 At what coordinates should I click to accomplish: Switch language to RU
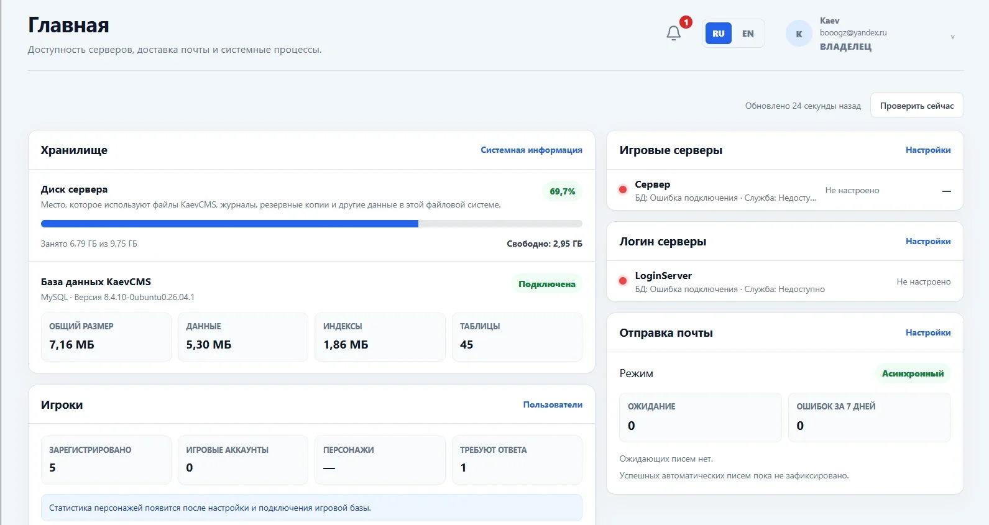pos(719,34)
